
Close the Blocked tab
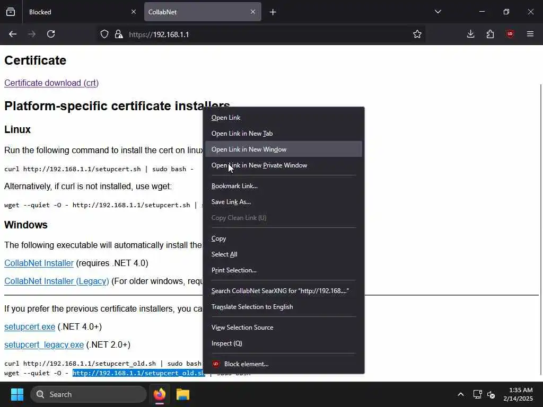point(134,12)
